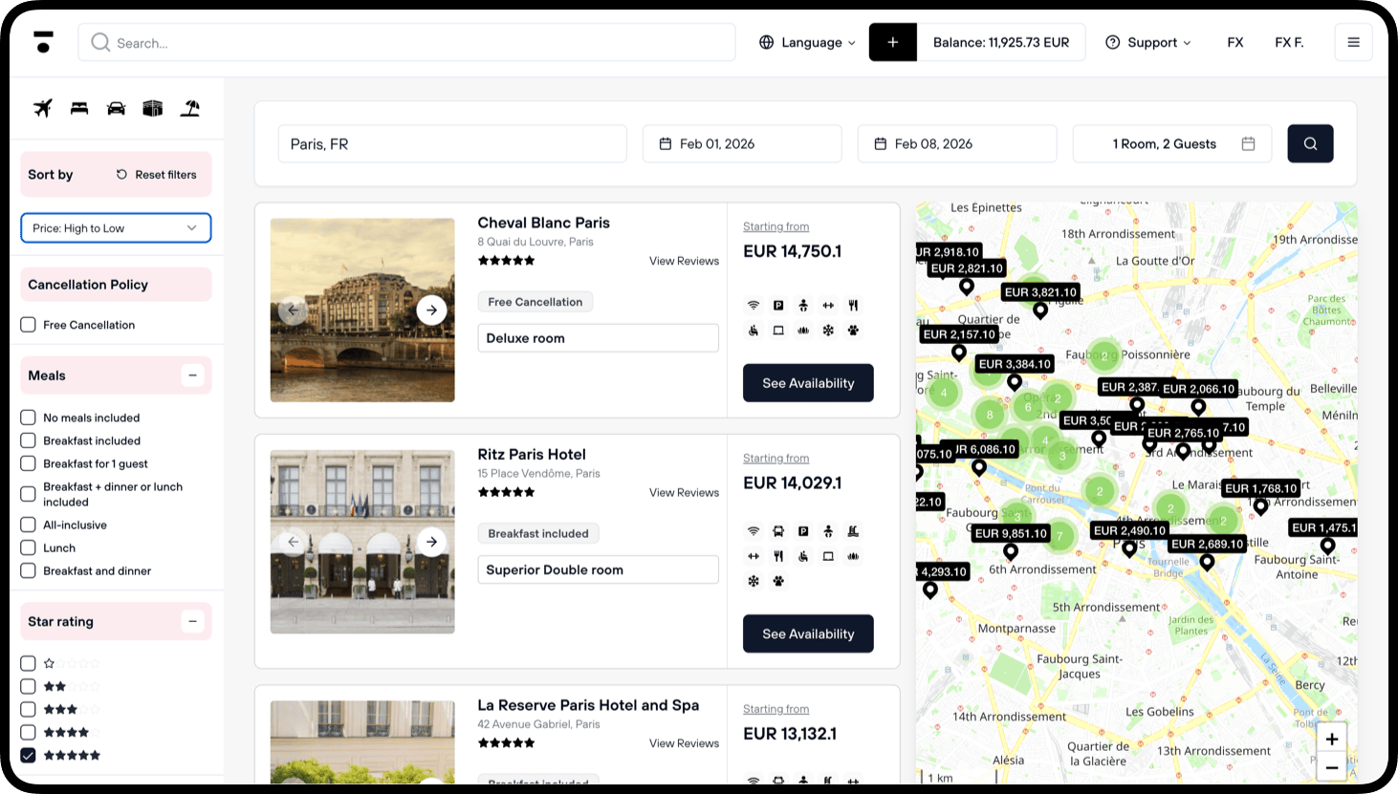Select the hotels bed icon
The height and width of the screenshot is (794, 1398).
(x=79, y=108)
